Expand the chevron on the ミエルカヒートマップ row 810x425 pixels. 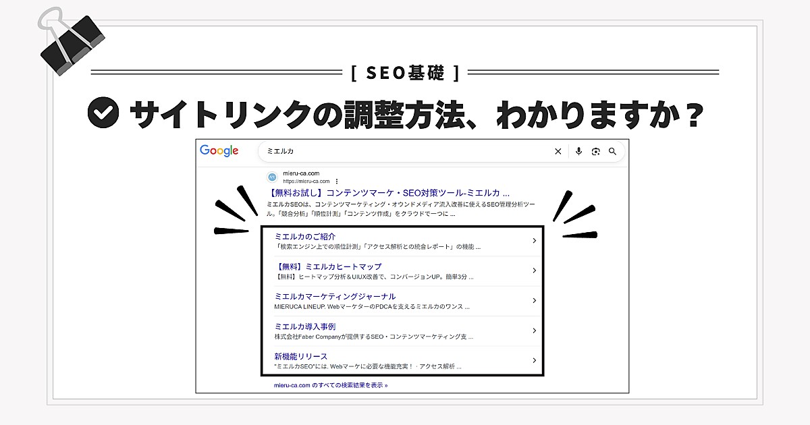534,271
